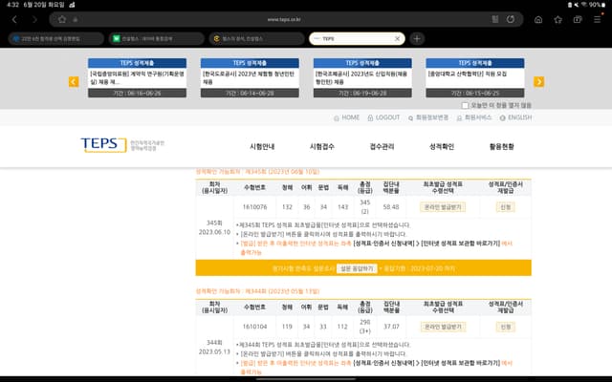
Task: Tap the 4:32 clock in status bar
Action: 12,5
